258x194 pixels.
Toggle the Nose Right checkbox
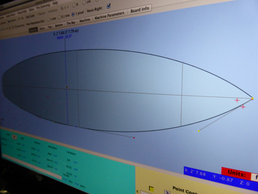[109, 6]
